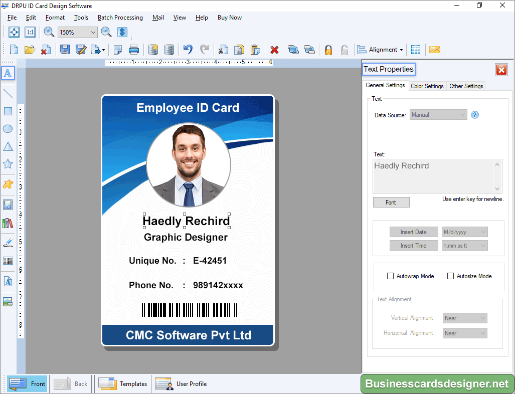This screenshot has height=394, width=515.
Task: Click the paste clipboard icon
Action: [255, 50]
